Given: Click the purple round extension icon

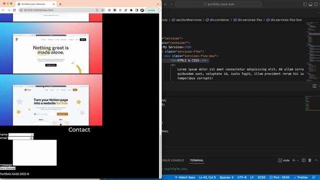Looking at the screenshot, I should (x=109, y=10).
